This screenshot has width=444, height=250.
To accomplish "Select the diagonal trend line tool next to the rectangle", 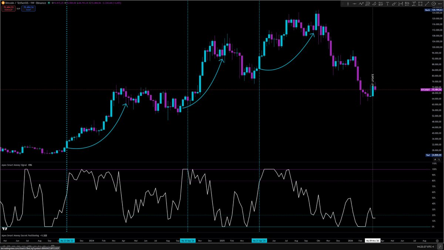I will tap(427, 4).
